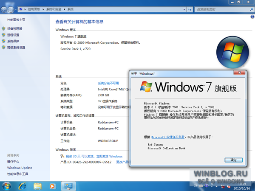This screenshot has height=191, width=255.
Task: Click the volume speaker icon in tray
Action: (229, 186)
